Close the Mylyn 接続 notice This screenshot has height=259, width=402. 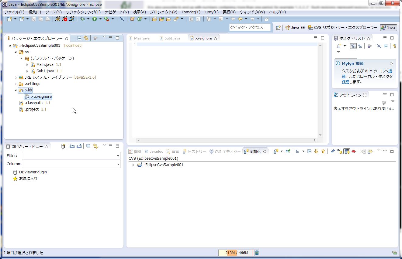click(392, 63)
